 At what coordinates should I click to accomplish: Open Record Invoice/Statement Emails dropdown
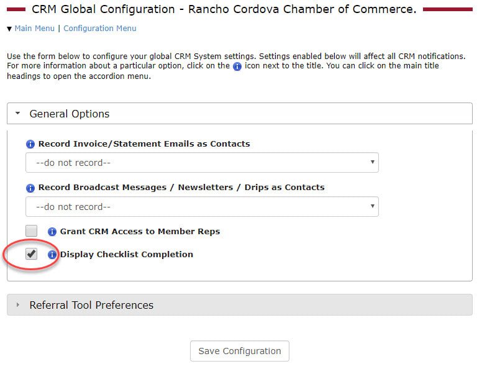pyautogui.click(x=202, y=162)
